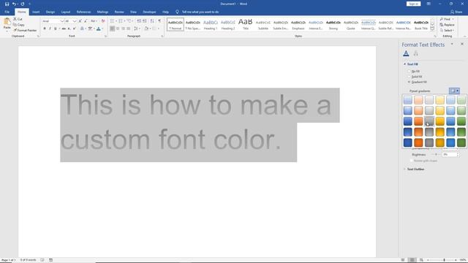Apply strikethrough to text
This screenshot has width=468, height=263.
[64, 28]
